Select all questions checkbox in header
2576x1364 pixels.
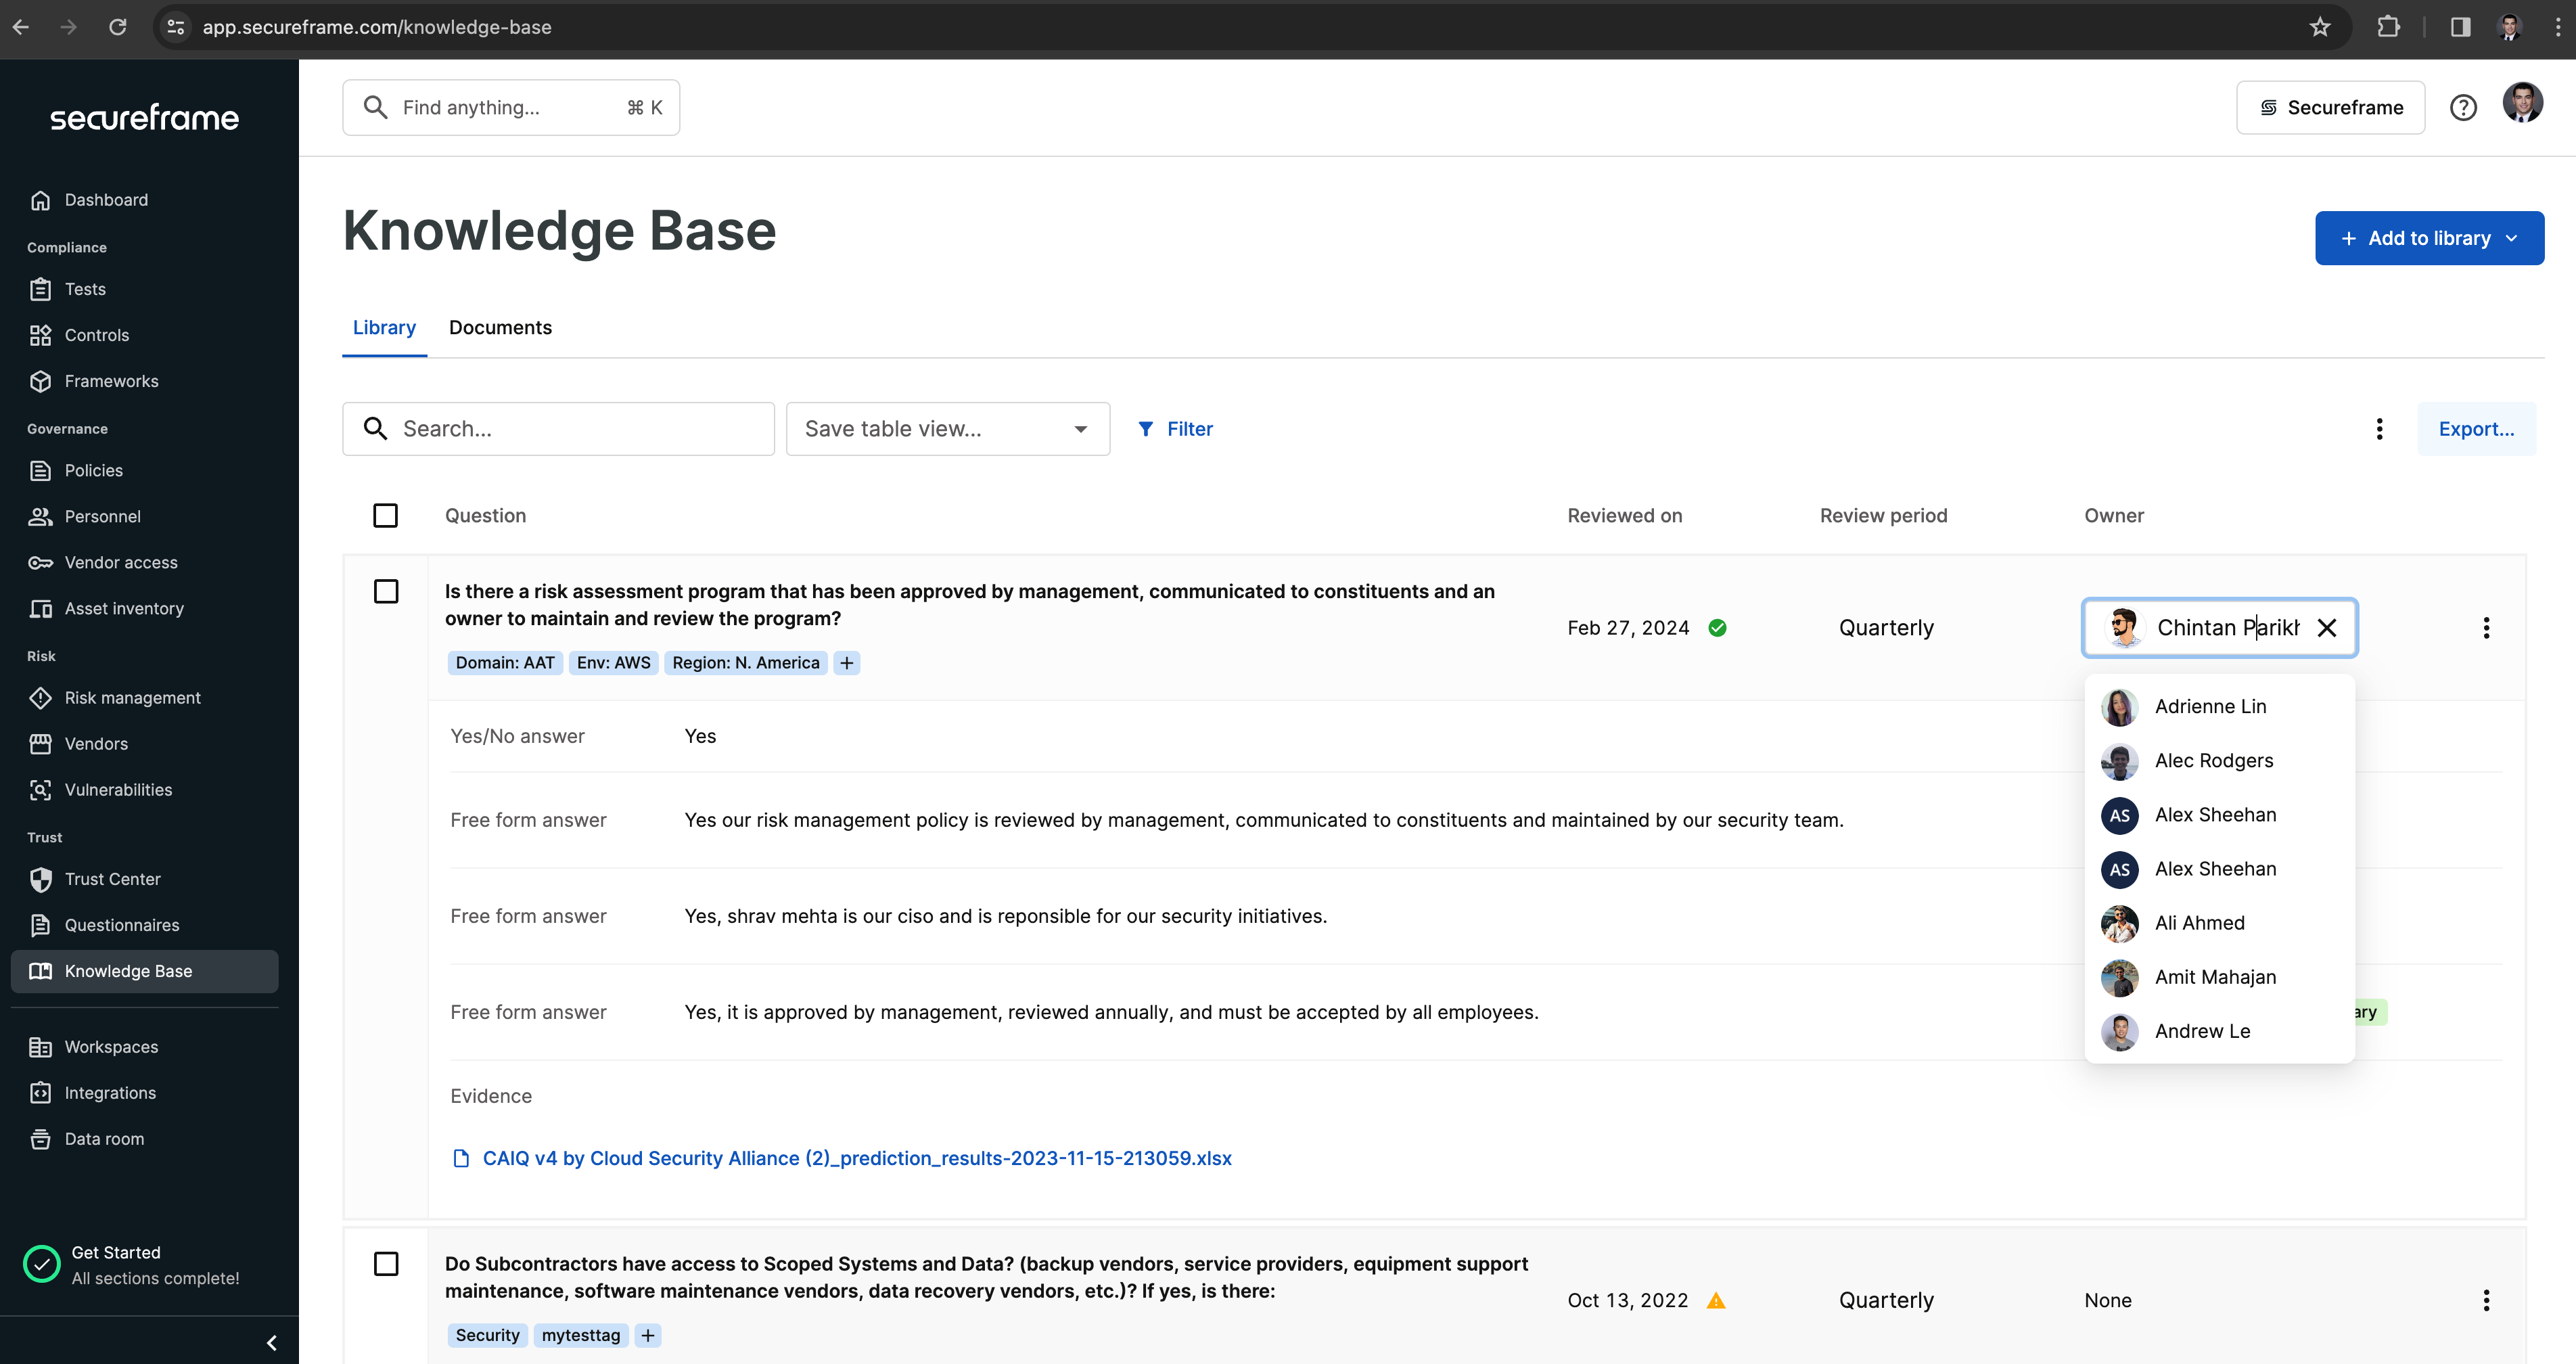385,516
